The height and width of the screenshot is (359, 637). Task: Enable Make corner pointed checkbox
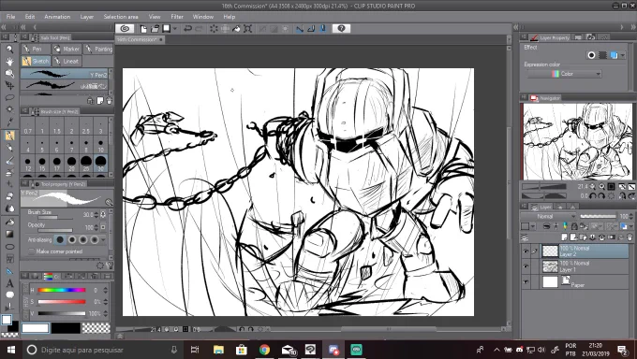point(31,251)
